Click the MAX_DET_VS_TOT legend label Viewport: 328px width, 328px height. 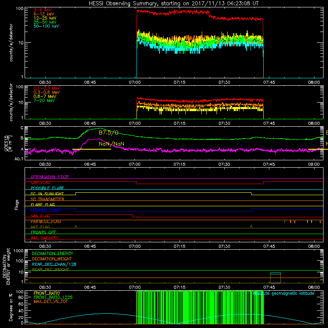tap(50, 302)
